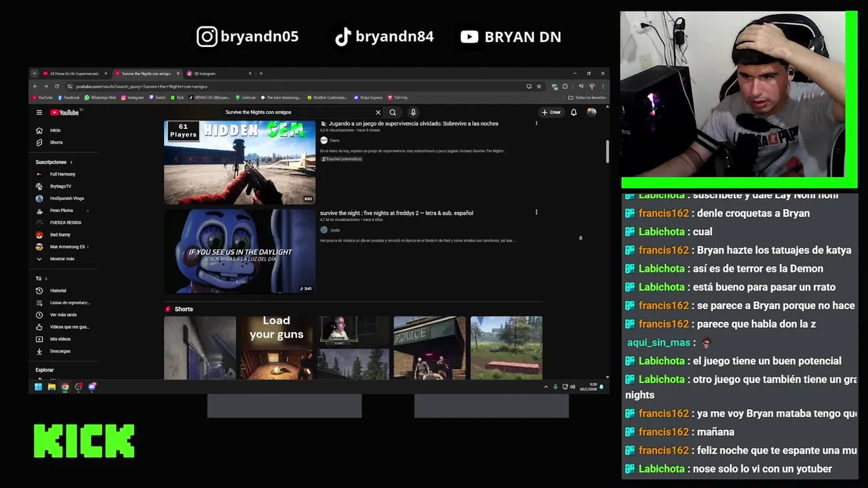
Task: Open the Twitch bookmark
Action: (x=157, y=98)
